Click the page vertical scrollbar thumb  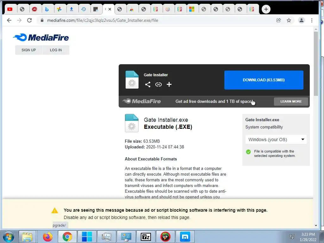316,64
